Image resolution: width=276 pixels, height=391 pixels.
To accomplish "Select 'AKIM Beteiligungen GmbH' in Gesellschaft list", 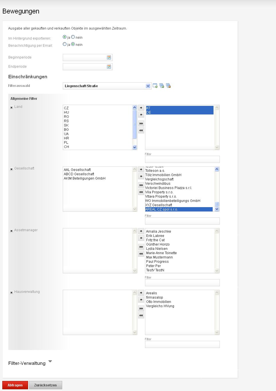I will pyautogui.click(x=85, y=178).
